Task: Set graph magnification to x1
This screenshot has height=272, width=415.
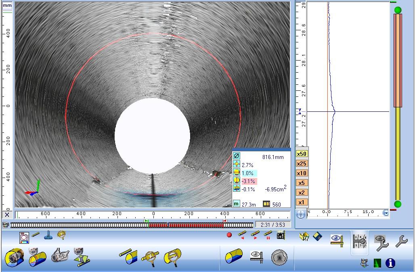Action: [x=302, y=203]
